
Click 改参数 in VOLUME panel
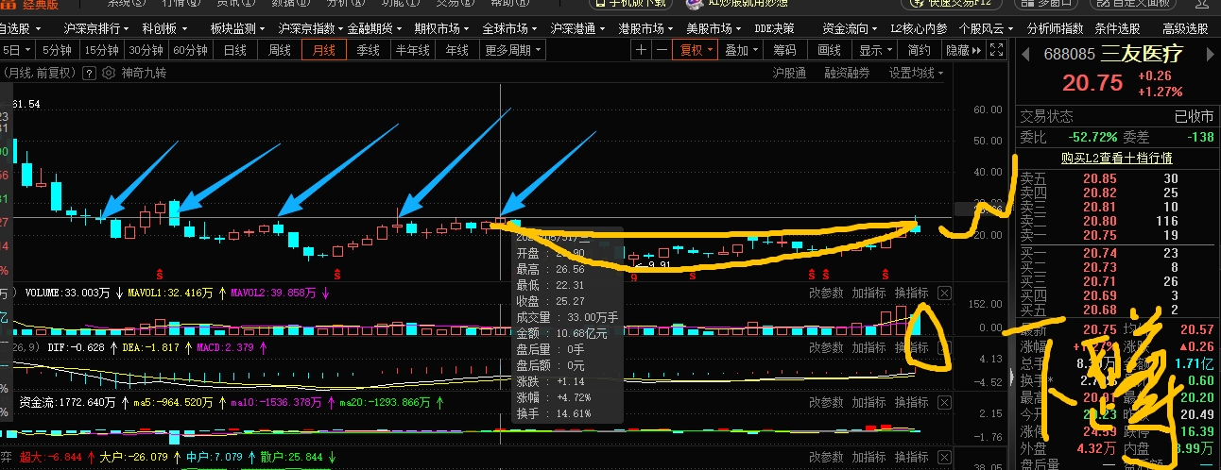pyautogui.click(x=826, y=293)
